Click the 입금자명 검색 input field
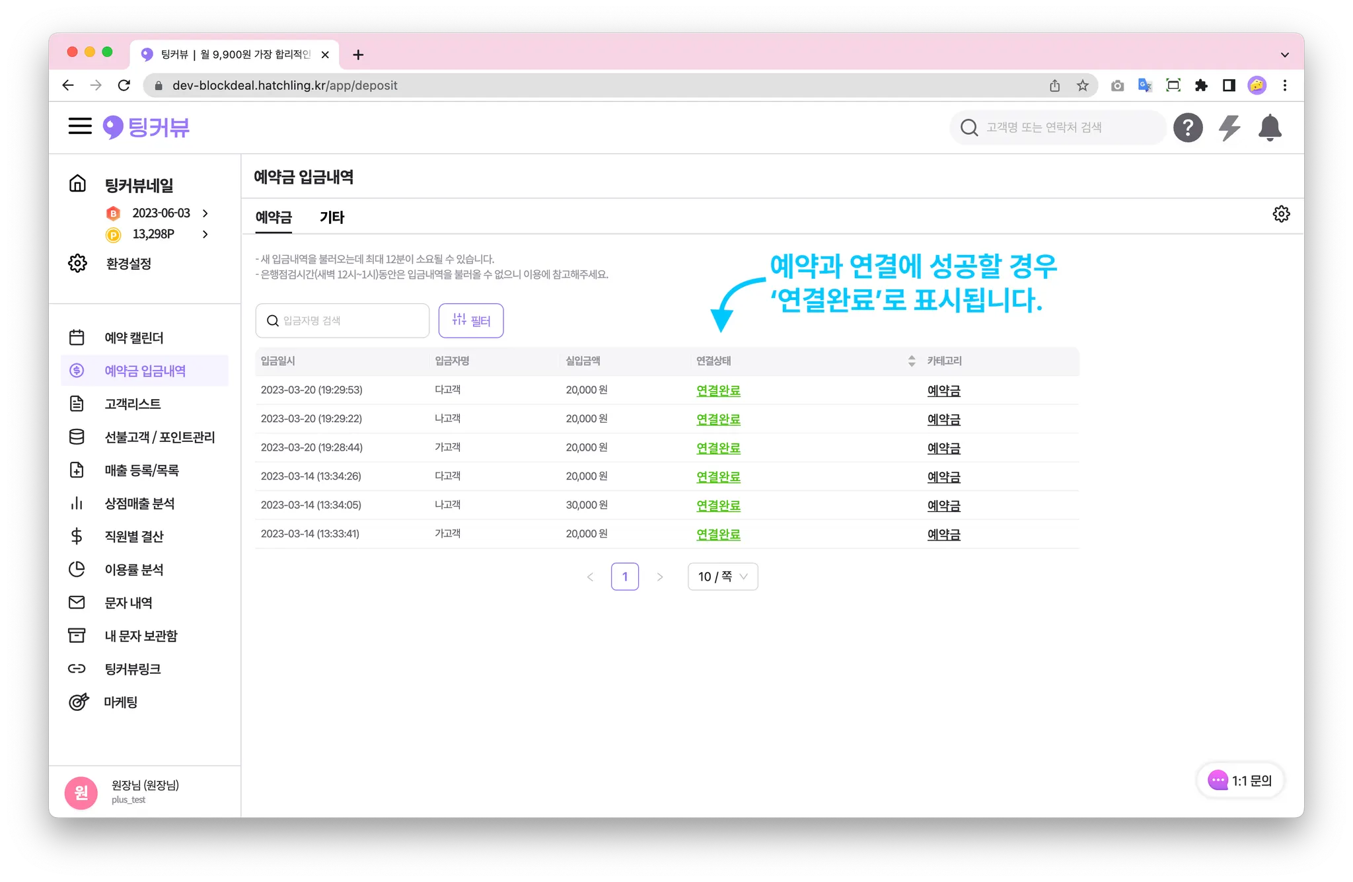 pos(350,320)
